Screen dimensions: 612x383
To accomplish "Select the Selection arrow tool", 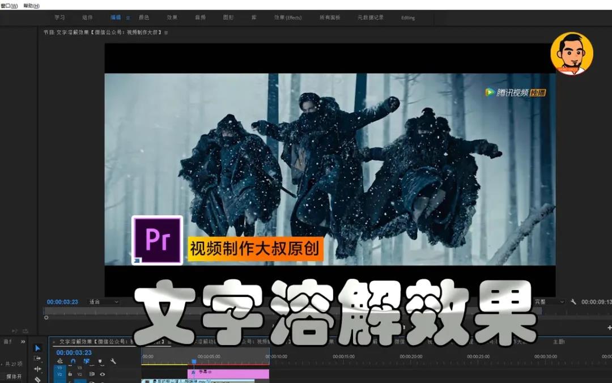I will [37, 348].
